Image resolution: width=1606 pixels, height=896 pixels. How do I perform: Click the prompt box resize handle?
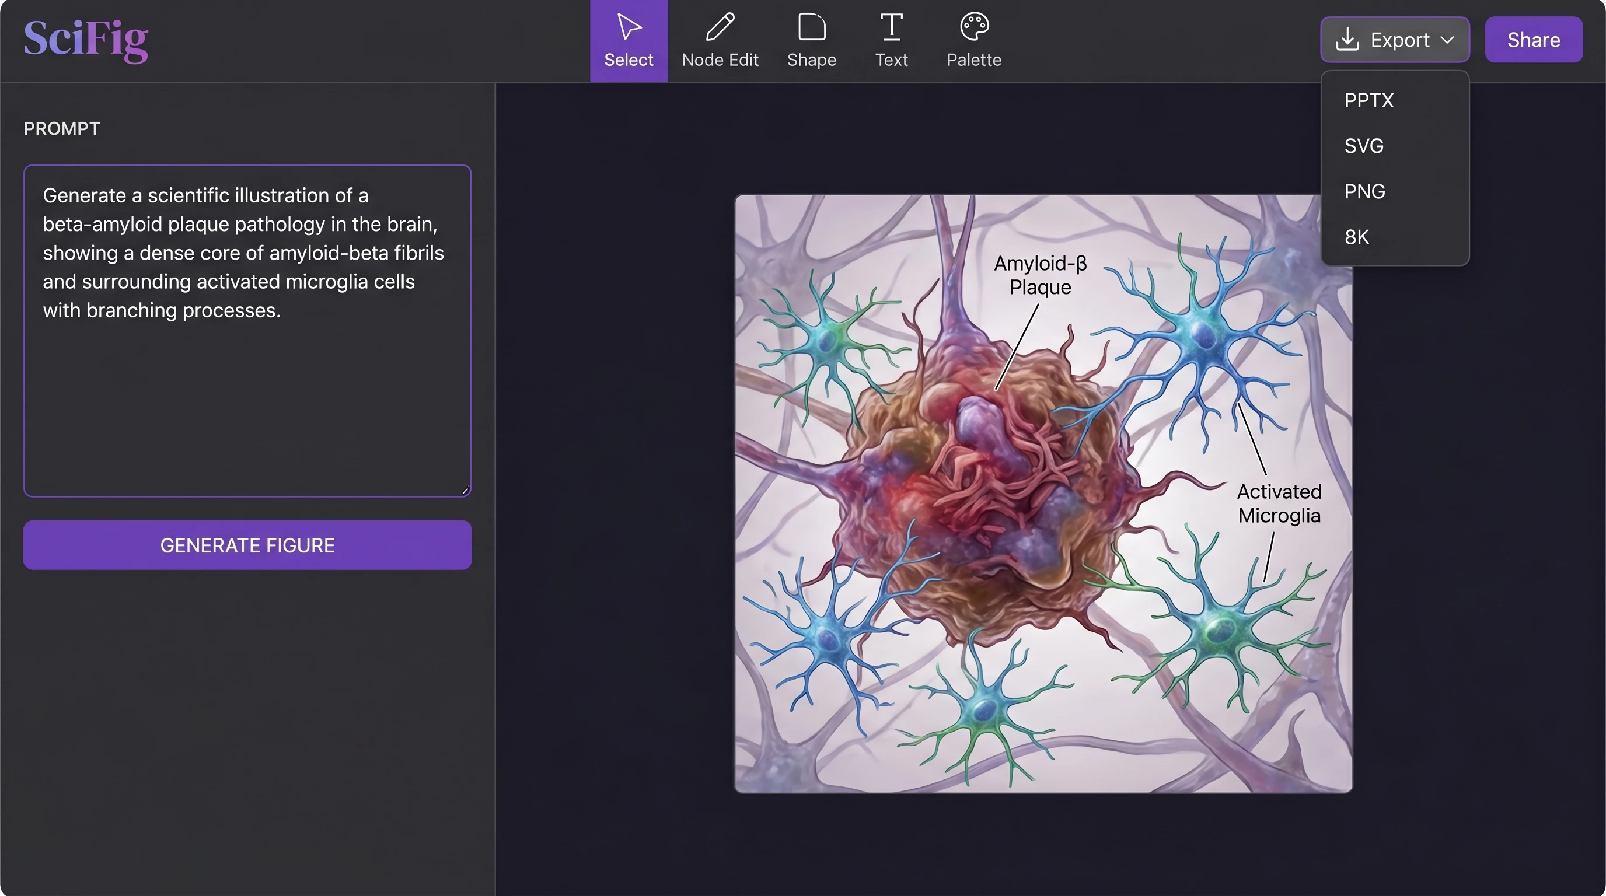(465, 491)
